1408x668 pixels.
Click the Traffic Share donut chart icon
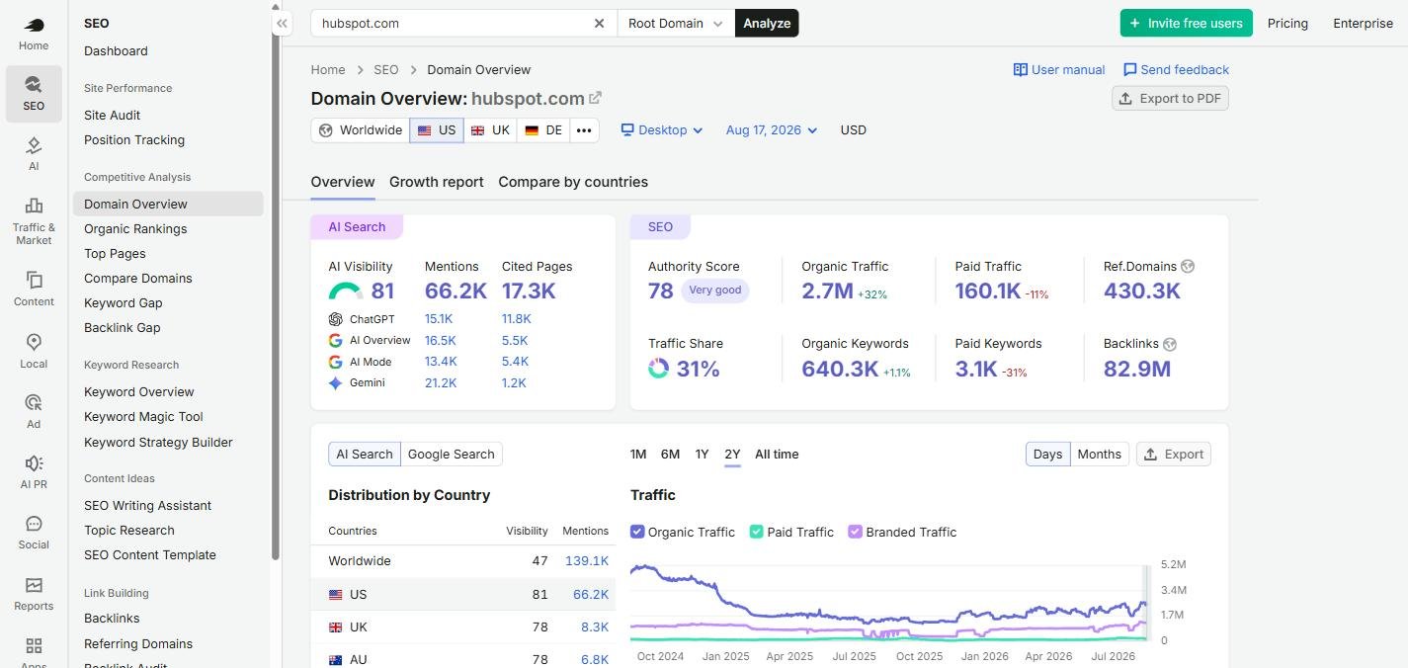click(659, 369)
